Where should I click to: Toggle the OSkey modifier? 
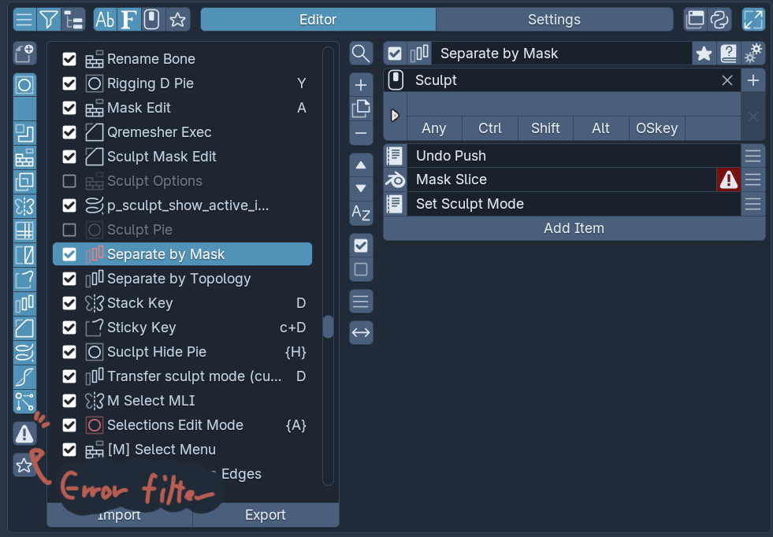point(656,128)
